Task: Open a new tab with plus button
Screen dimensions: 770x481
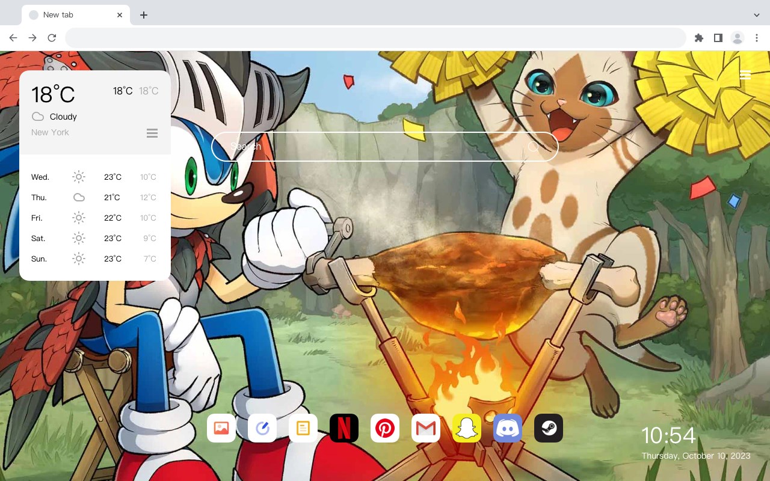Action: (143, 15)
